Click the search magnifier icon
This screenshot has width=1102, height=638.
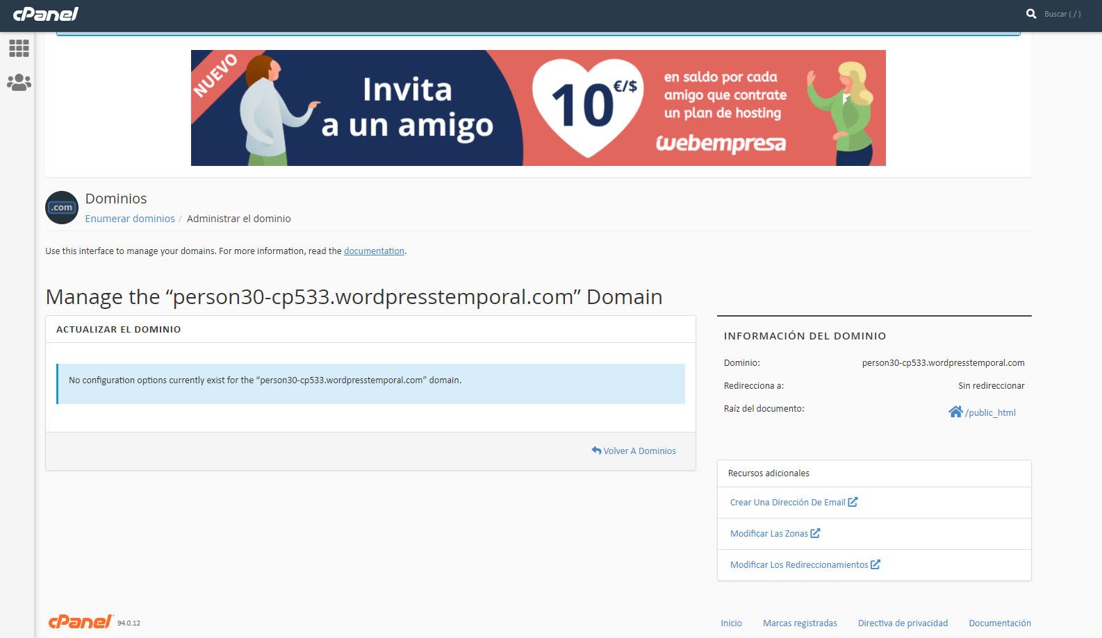tap(1031, 14)
